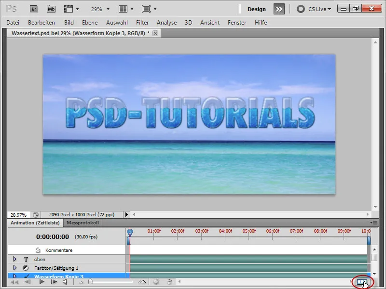Image resolution: width=386 pixels, height=289 pixels.
Task: Go to the first frame of animation
Action: pyautogui.click(x=14, y=282)
